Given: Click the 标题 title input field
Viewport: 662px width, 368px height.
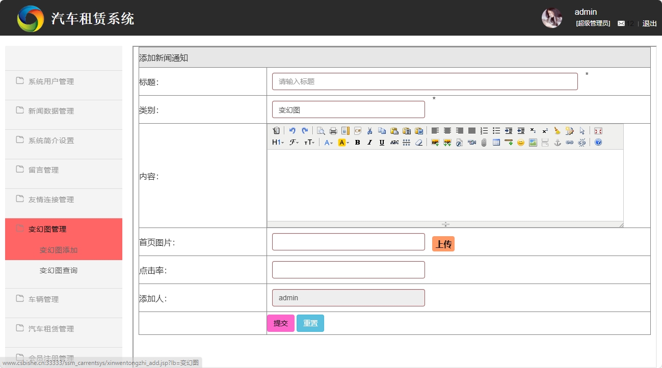Looking at the screenshot, I should pos(425,81).
